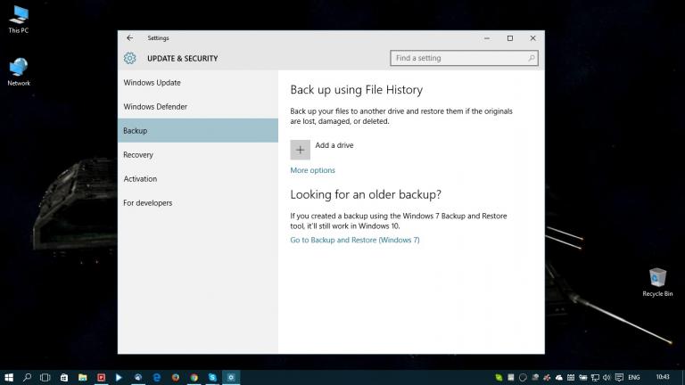
Task: Select the This PC desktop icon
Action: click(18, 18)
